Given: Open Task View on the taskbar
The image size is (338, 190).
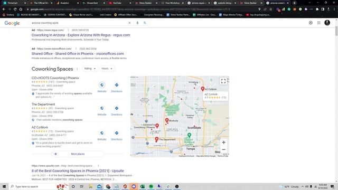Looking at the screenshot, I should [x=82, y=186].
